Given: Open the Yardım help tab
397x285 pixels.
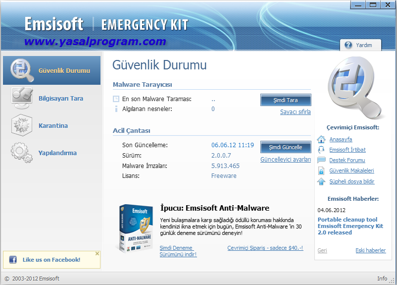Looking at the screenshot, I should pos(360,45).
